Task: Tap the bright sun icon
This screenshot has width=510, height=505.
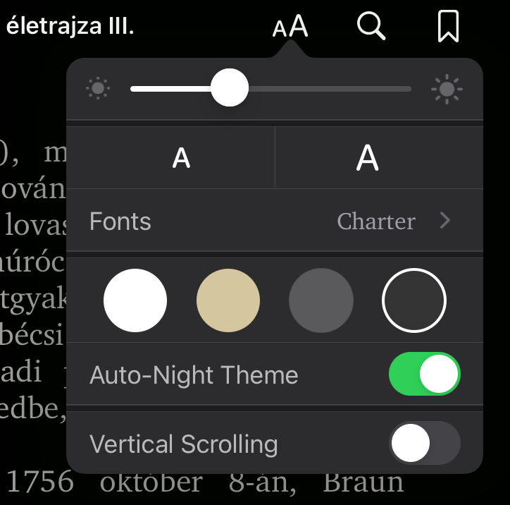Action: point(447,89)
